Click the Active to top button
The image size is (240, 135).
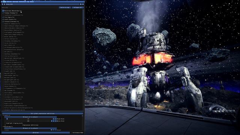pos(65,7)
